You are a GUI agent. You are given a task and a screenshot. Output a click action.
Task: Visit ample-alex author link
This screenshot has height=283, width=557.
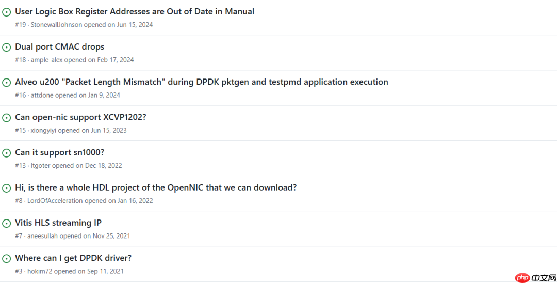tap(46, 60)
